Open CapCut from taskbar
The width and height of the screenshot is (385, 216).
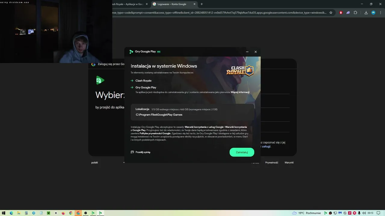point(56,213)
